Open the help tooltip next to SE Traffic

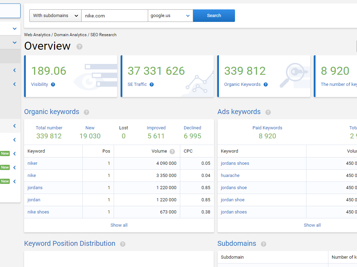pyautogui.click(x=152, y=84)
